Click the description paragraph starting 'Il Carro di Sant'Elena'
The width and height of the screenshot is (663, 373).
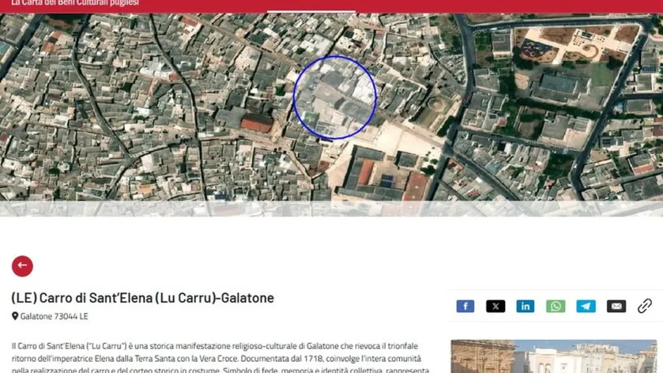[x=220, y=357]
